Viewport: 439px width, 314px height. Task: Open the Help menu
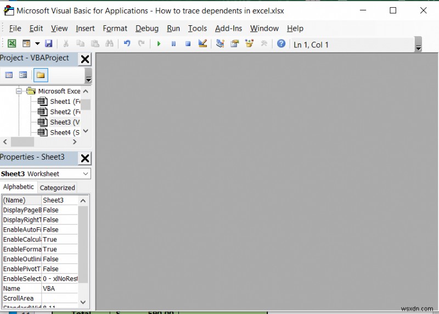tap(295, 29)
